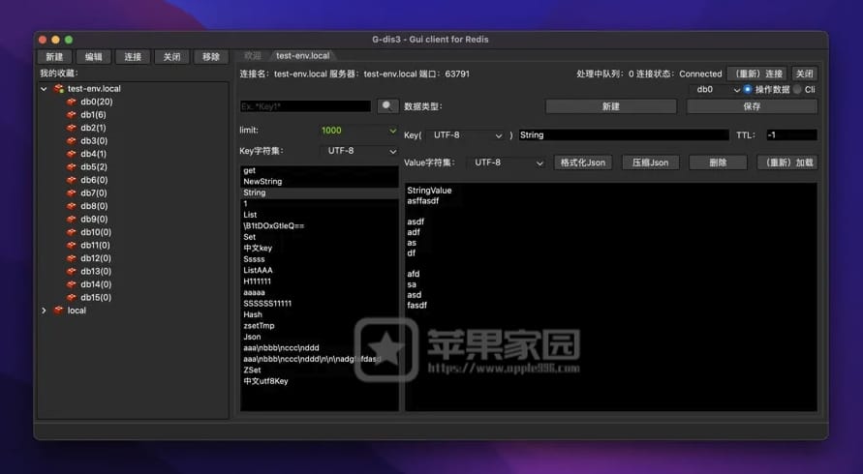The width and height of the screenshot is (863, 474).
Task: Click the left sidebar 新建 button
Action: 54,57
